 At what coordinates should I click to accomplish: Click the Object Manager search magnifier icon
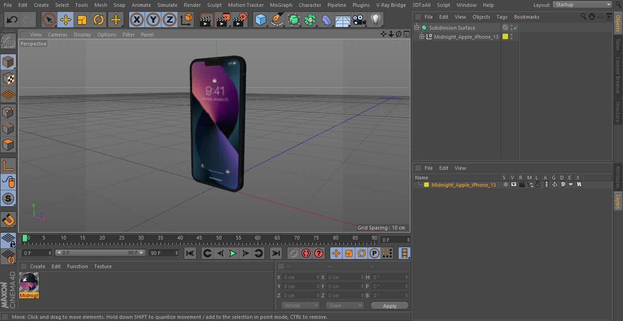point(583,17)
